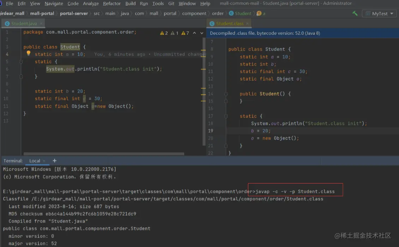Open the Edit menu

pyautogui.click(x=22, y=4)
